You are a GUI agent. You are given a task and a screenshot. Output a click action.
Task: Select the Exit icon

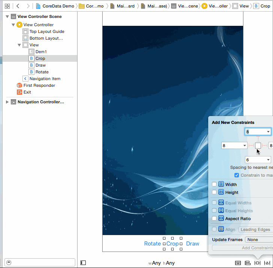pos(19,92)
